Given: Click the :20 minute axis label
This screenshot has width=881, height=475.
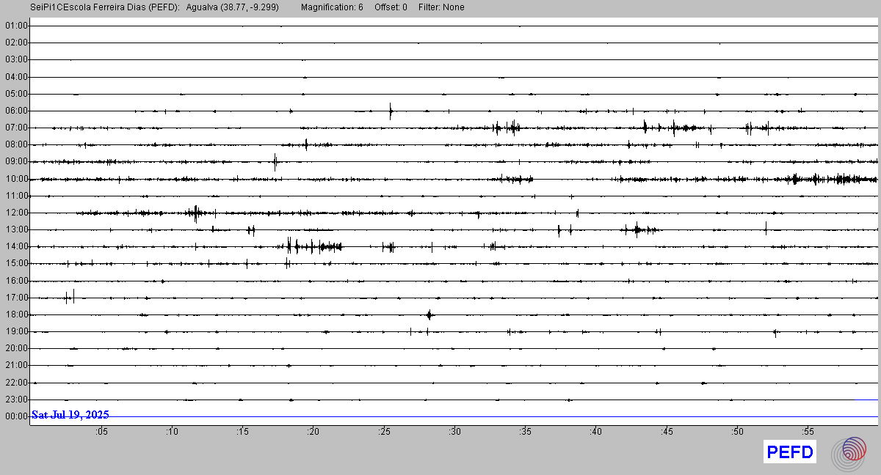Looking at the screenshot, I should (313, 432).
